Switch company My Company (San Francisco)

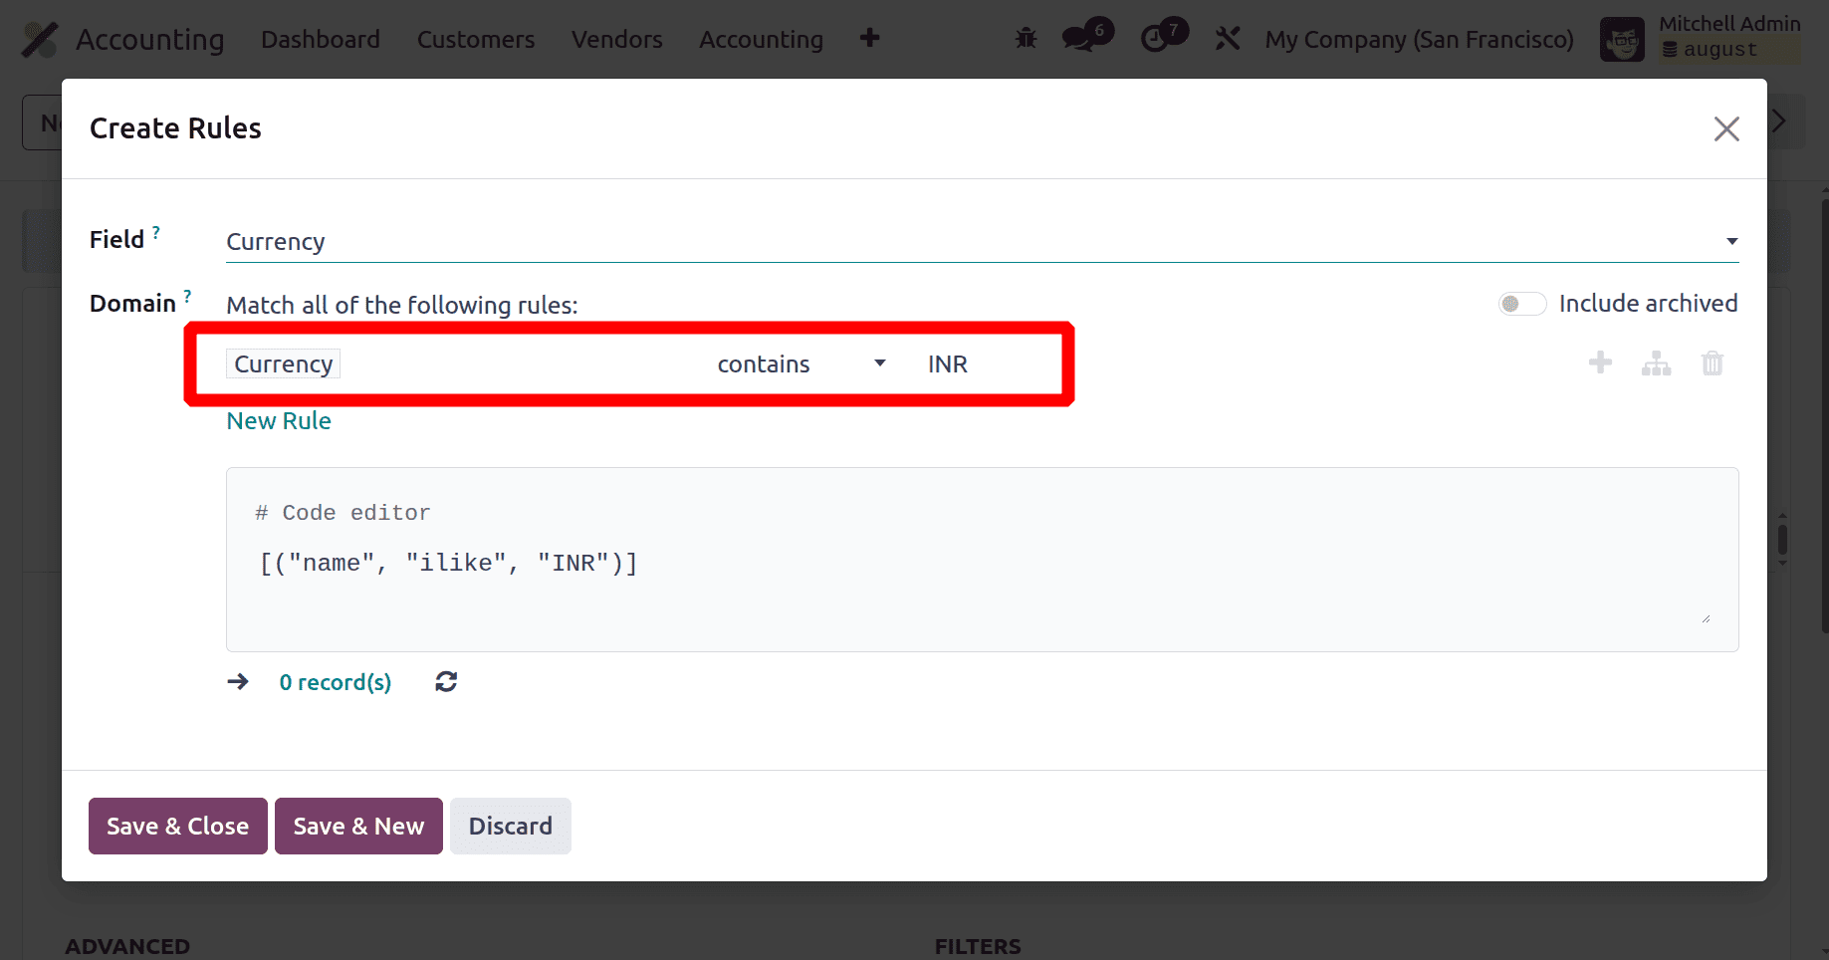click(1420, 40)
